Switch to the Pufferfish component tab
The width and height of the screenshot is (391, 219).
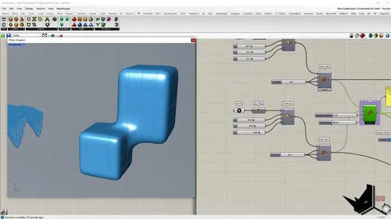coord(147,14)
